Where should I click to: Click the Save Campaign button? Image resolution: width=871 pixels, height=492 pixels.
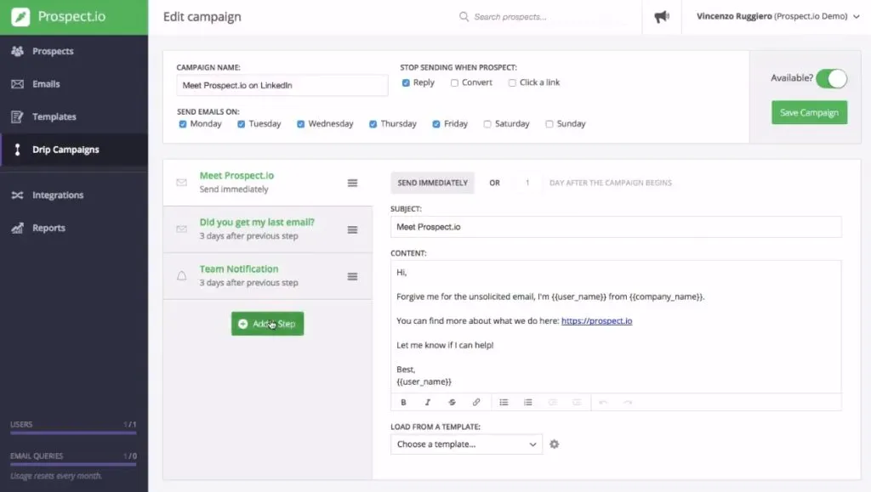click(810, 113)
